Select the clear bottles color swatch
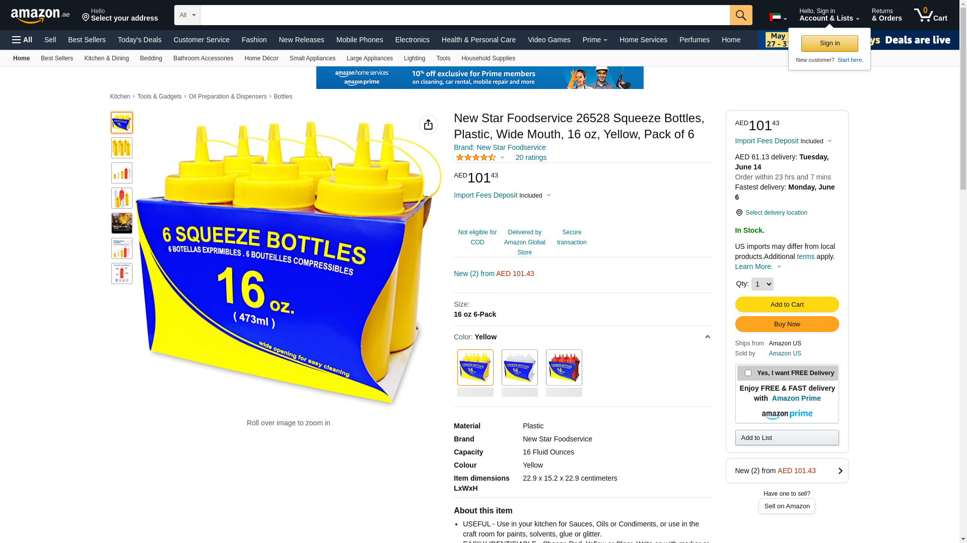The height and width of the screenshot is (543, 967). click(x=519, y=368)
